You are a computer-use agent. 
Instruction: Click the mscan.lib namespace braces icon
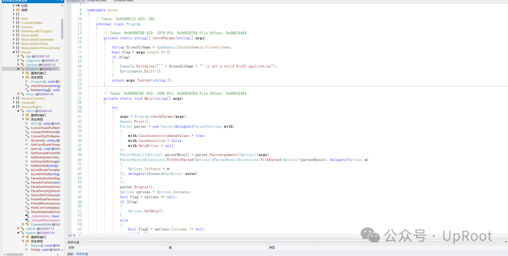pos(17,102)
